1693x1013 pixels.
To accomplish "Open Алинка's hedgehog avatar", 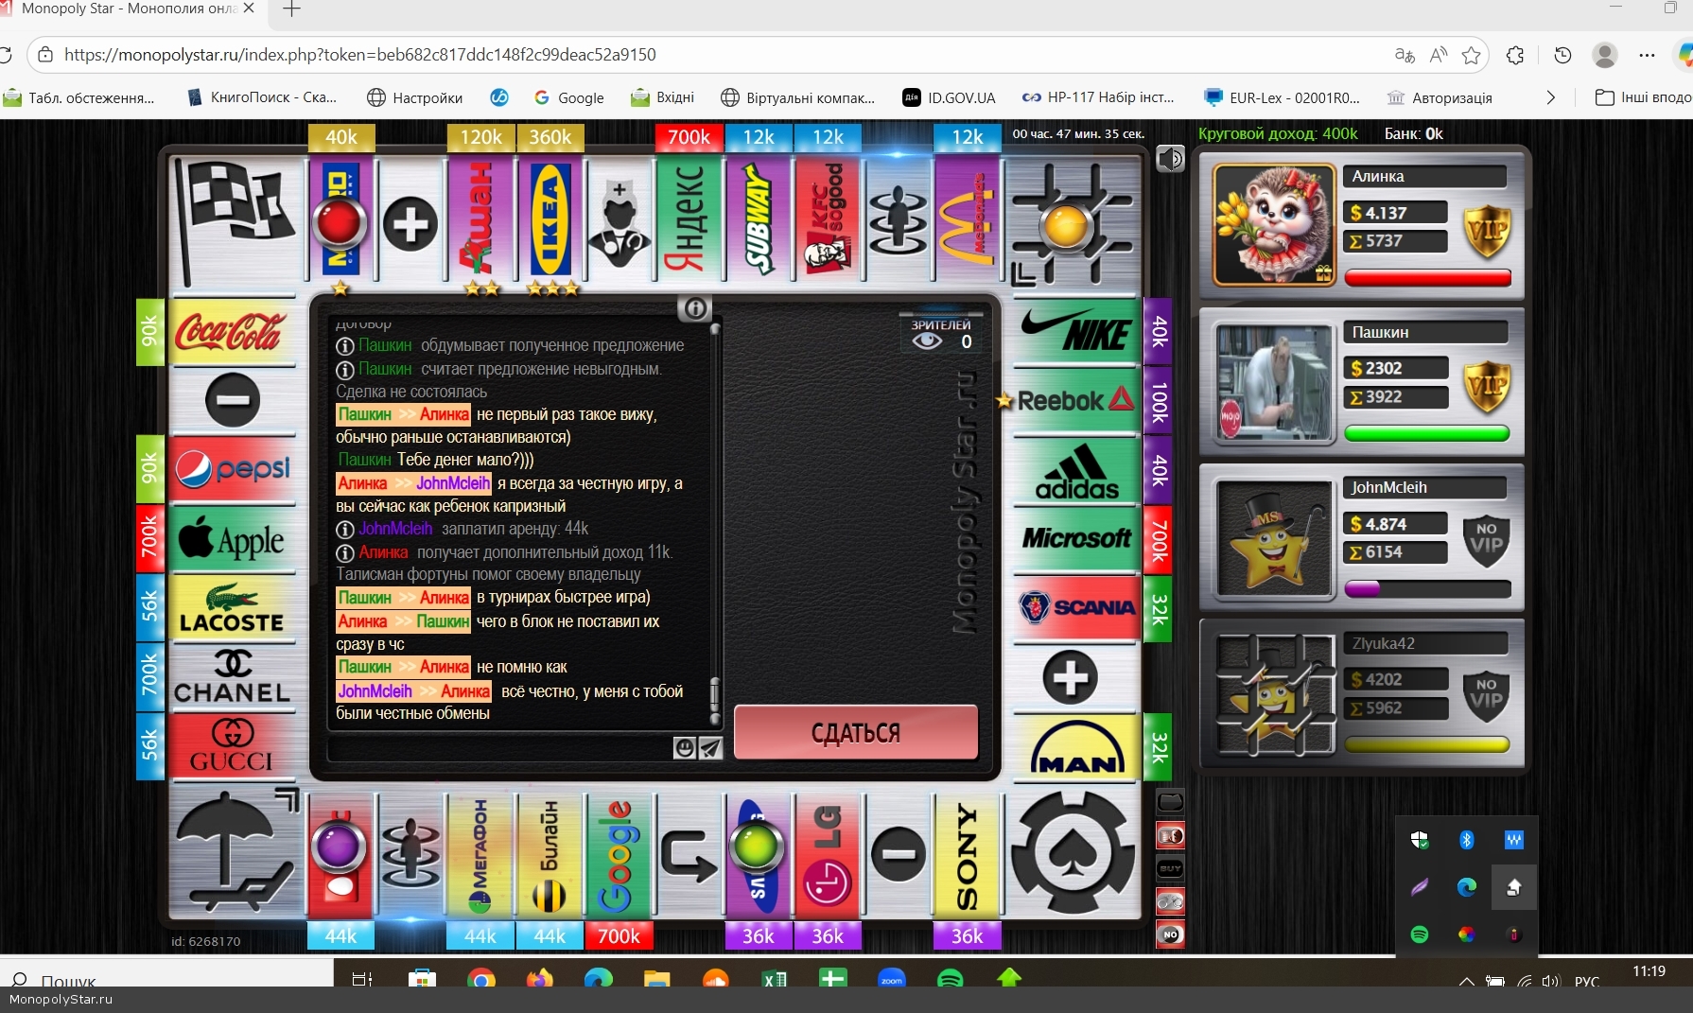I will [1274, 224].
